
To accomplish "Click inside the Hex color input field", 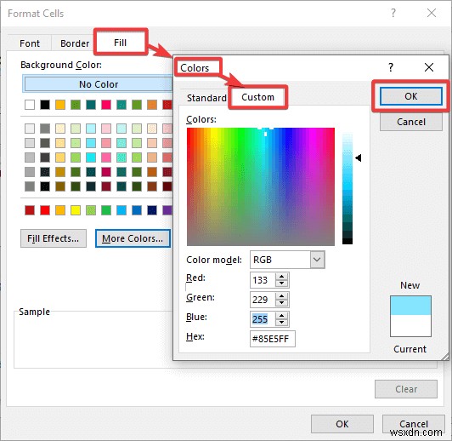I will pos(273,339).
